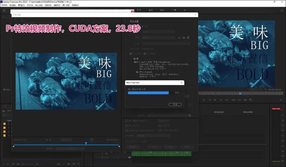286x167 pixels.
Task: Open the 序列(S) menu
Action: tap(30, 5)
